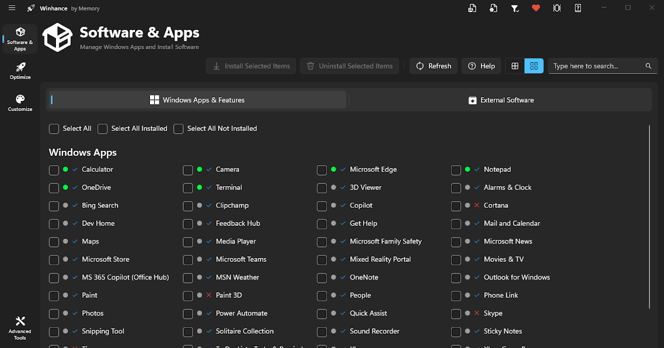Click the Mail and Calendar app name
Viewport: 664px width, 348px height.
coord(512,223)
